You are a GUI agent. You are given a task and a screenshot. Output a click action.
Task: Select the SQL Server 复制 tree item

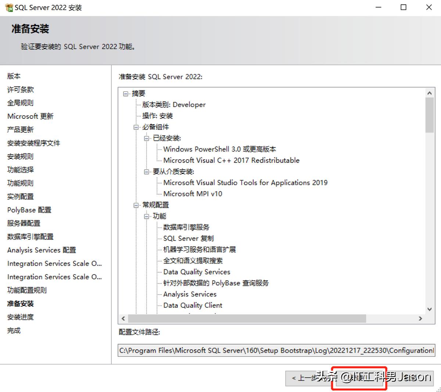(x=188, y=238)
